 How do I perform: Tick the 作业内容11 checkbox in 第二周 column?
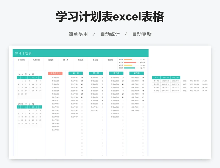[102, 110]
